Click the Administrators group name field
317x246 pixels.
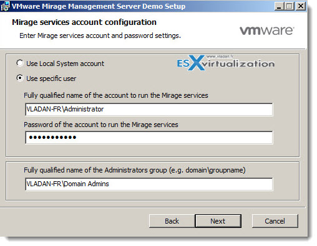tap(149, 184)
